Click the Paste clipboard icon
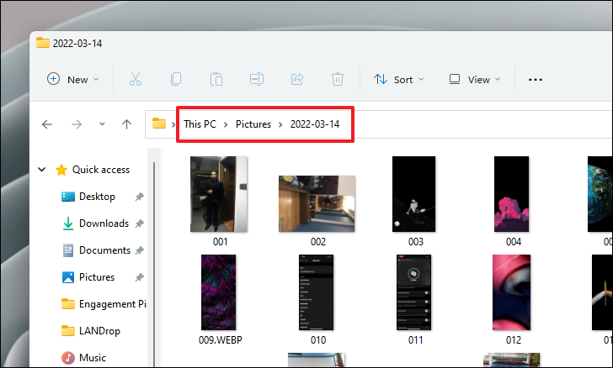This screenshot has width=613, height=368. point(216,79)
